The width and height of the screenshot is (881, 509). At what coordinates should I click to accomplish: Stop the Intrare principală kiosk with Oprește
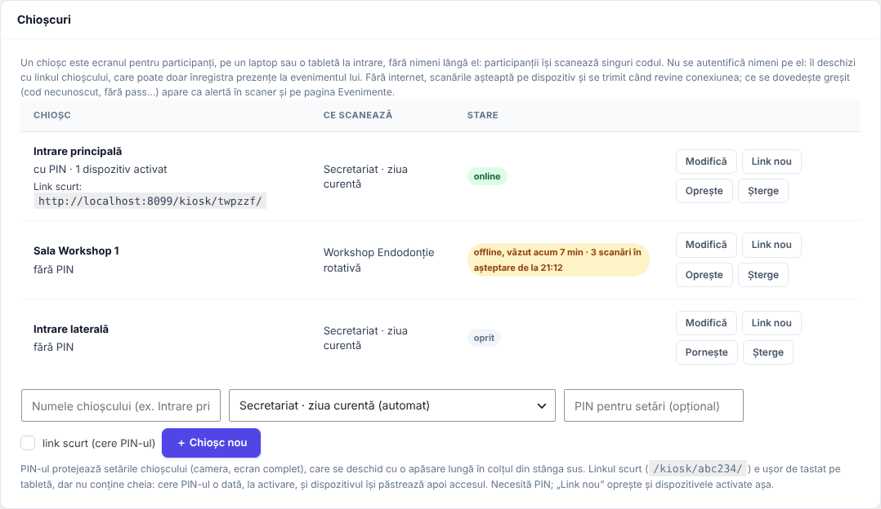pos(704,191)
